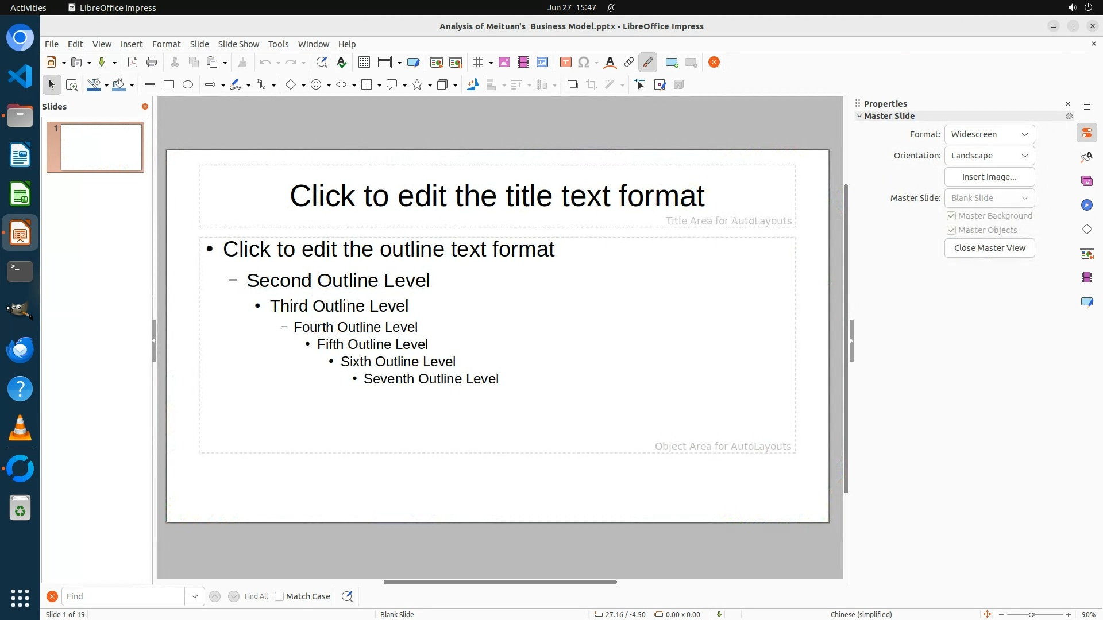Click the Crop Image icon
The image size is (1103, 620).
(x=591, y=85)
